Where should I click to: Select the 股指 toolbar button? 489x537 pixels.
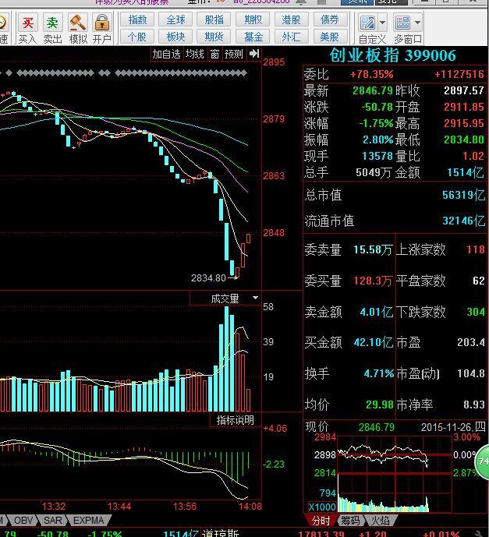coord(214,19)
